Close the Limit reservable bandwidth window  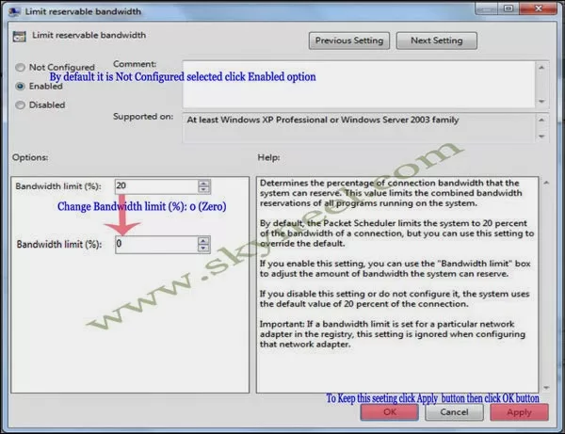coord(539,8)
